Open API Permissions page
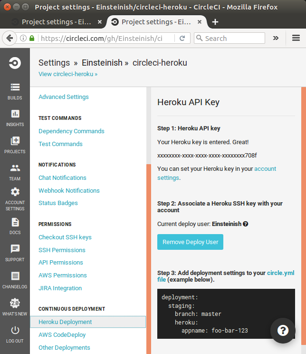The image size is (306, 354). point(61,263)
